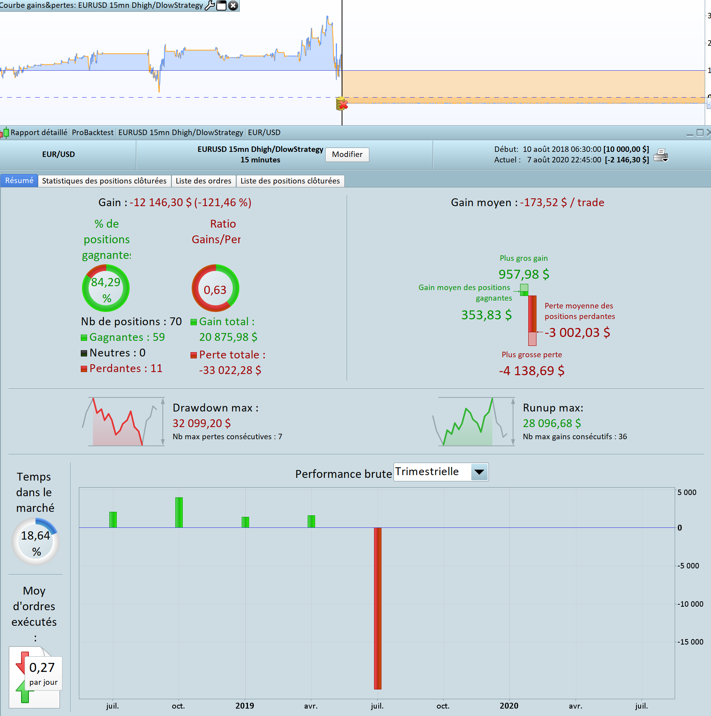Click the dropdown arrow beside Trimestrielle
The height and width of the screenshot is (716, 711).
pyautogui.click(x=479, y=472)
